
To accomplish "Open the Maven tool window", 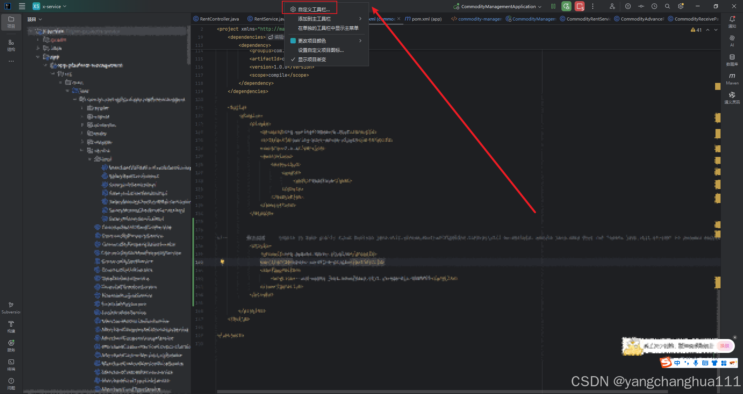I will (x=732, y=79).
